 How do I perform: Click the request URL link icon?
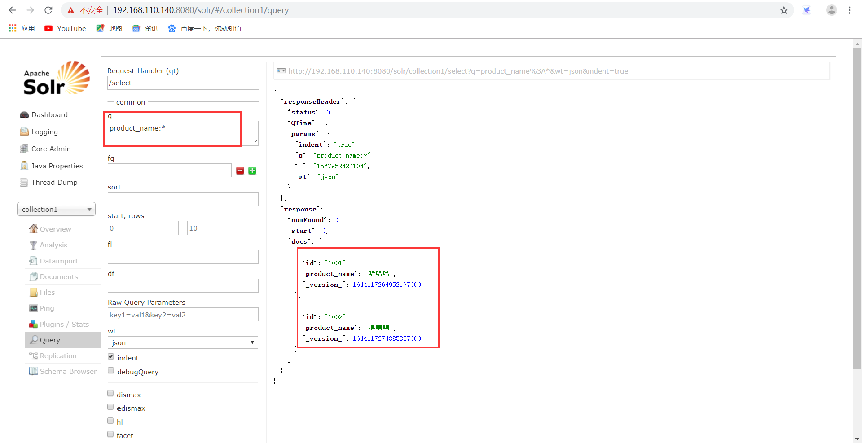[281, 71]
